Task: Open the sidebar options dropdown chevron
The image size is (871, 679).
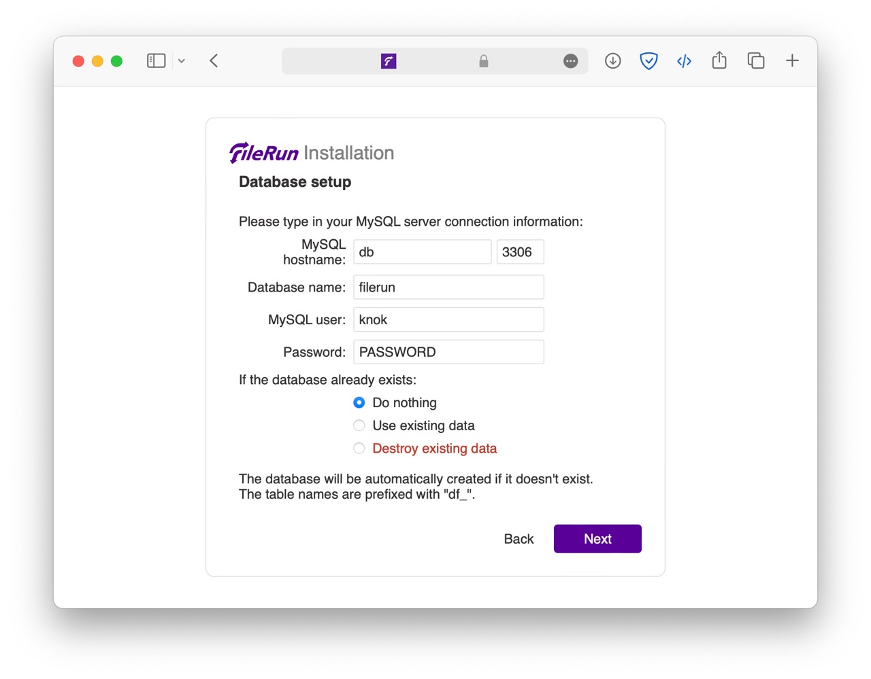Action: 182,61
